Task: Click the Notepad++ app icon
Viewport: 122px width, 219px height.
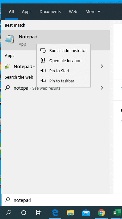Action: pos(7,66)
